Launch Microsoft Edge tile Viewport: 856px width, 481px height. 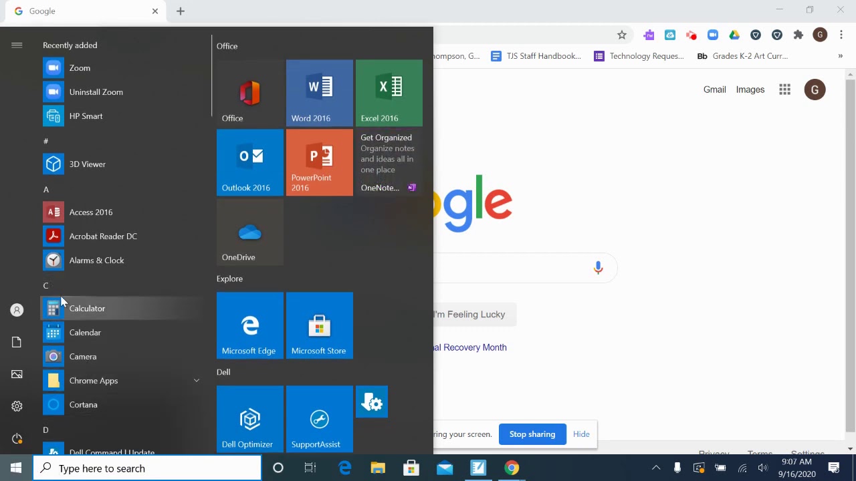(250, 325)
